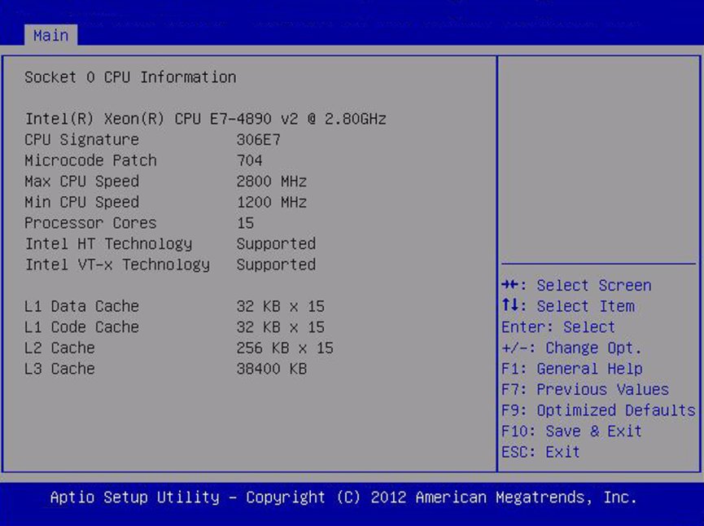Click the Processor Cores value 15
This screenshot has height=526, width=704.
coord(246,223)
